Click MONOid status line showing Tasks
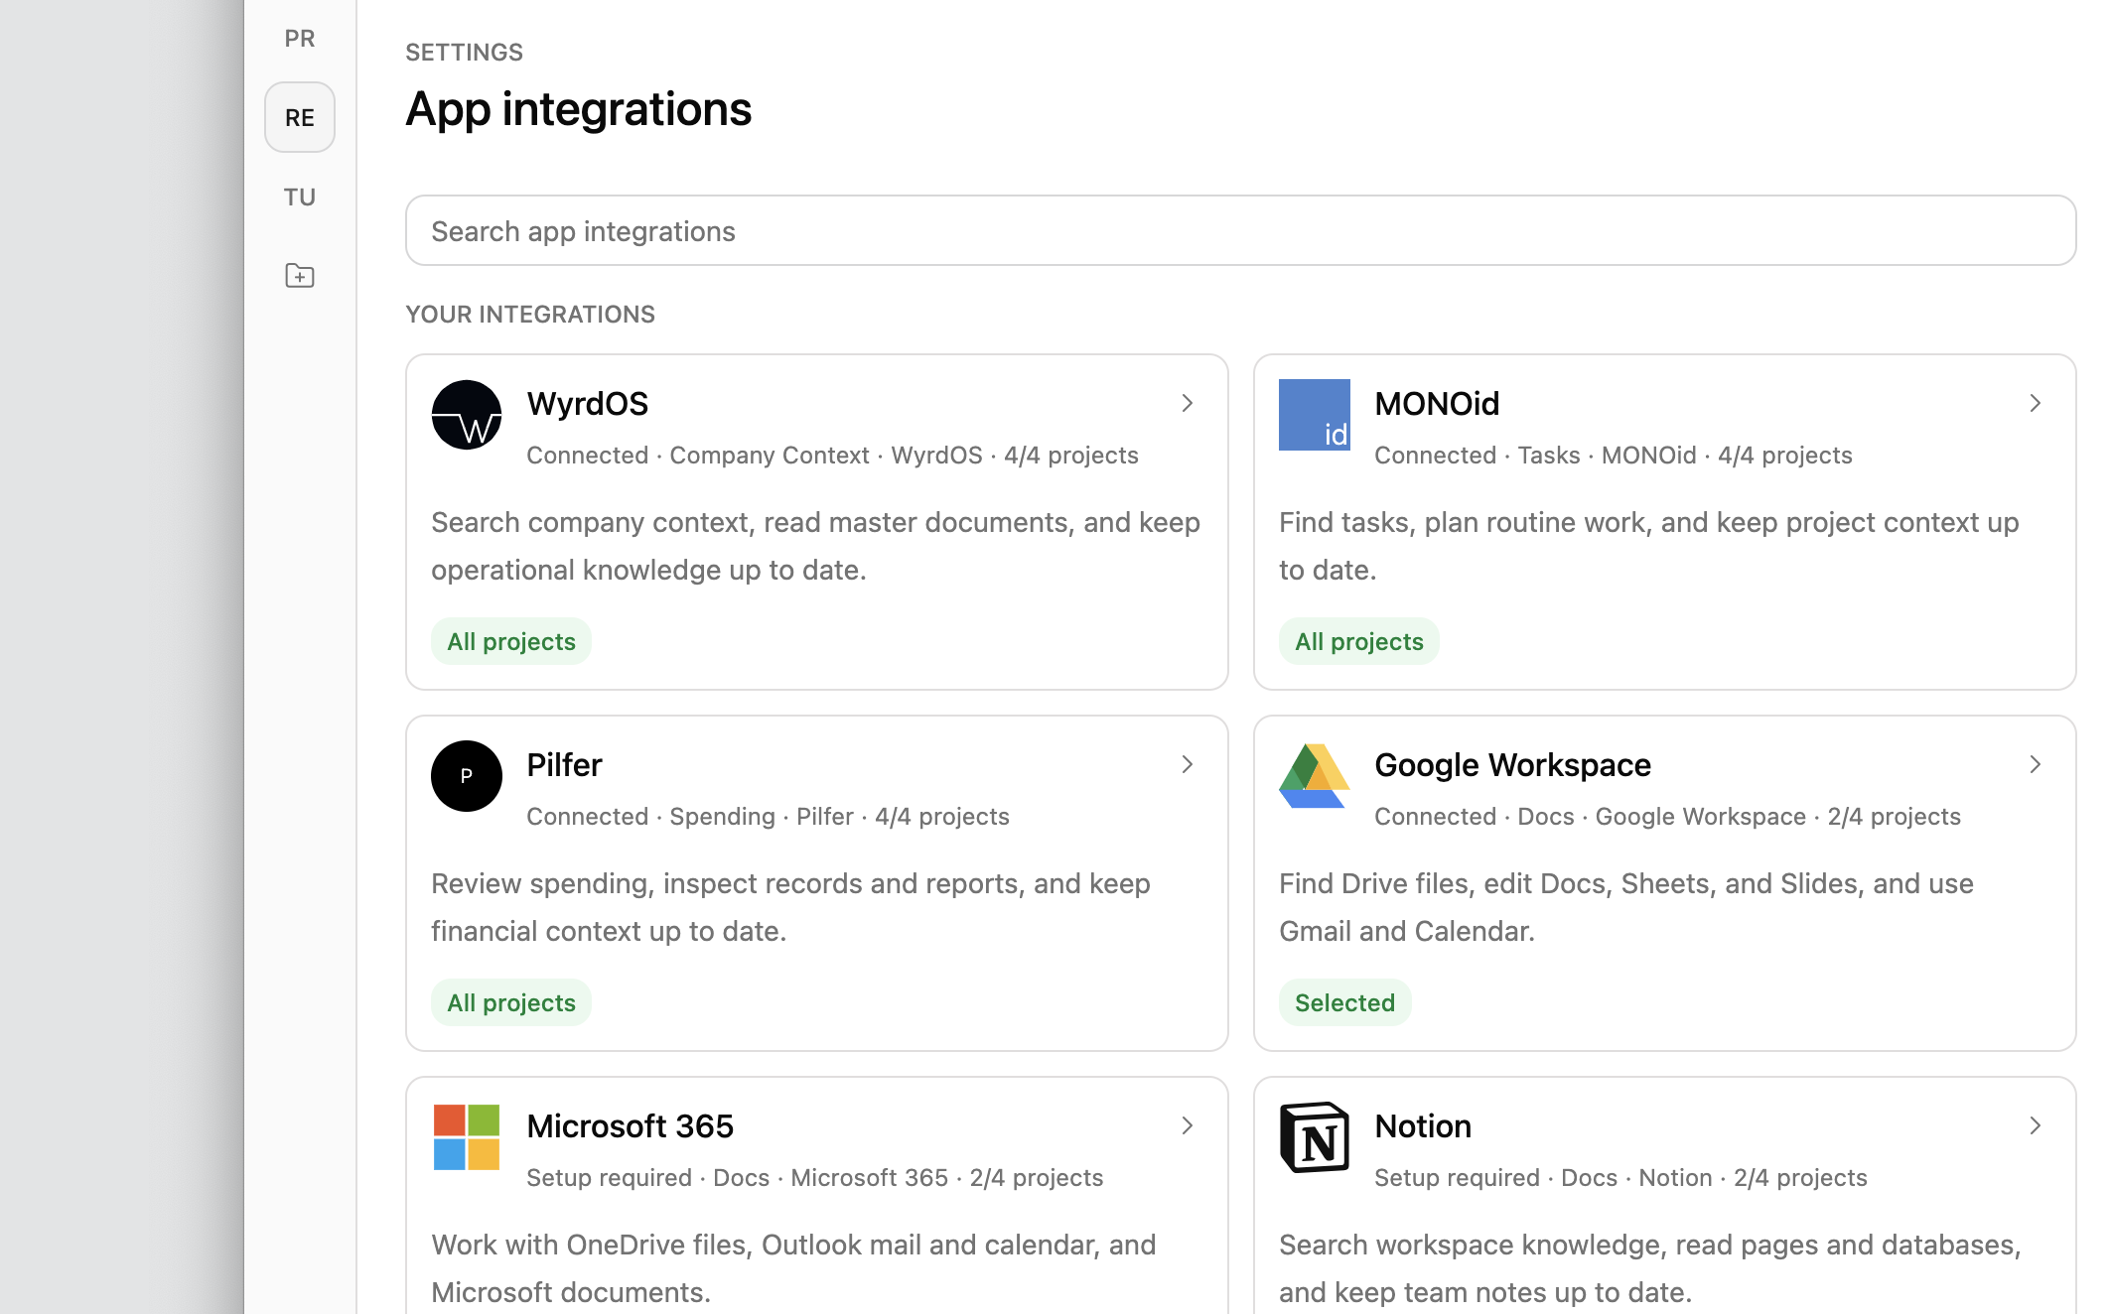 pos(1614,455)
